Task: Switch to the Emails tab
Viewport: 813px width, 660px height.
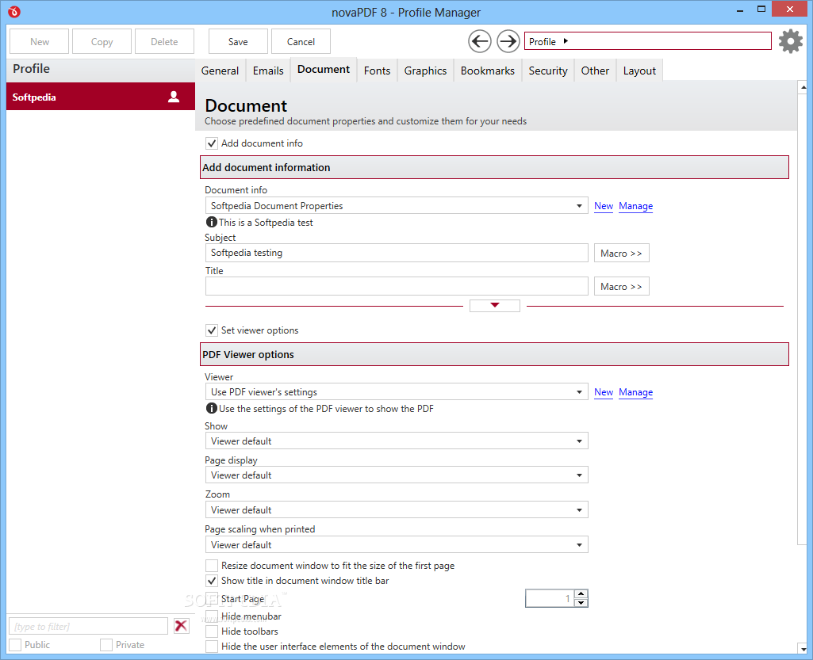Action: pos(268,71)
